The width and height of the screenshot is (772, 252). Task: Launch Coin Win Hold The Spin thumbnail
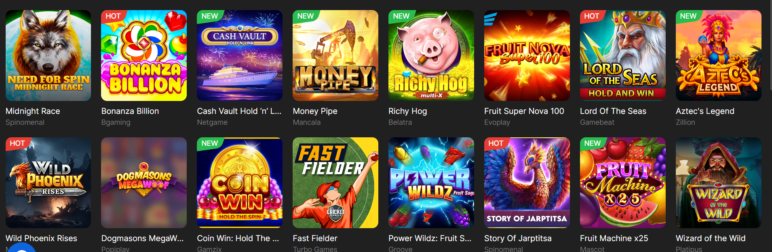tap(240, 183)
